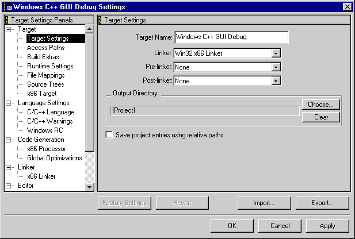Collapse the Language Settings tree group

[9, 103]
